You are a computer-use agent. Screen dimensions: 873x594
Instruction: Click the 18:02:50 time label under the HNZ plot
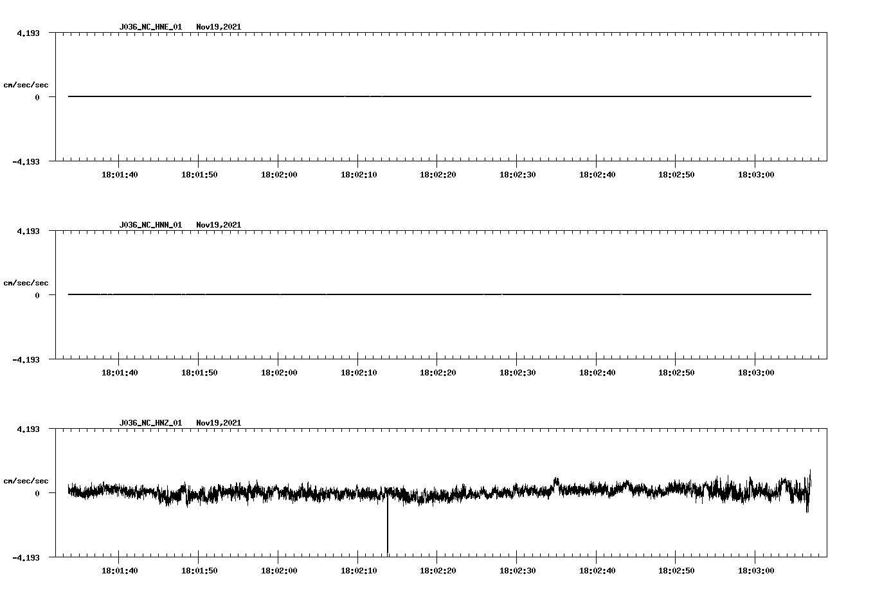[676, 571]
